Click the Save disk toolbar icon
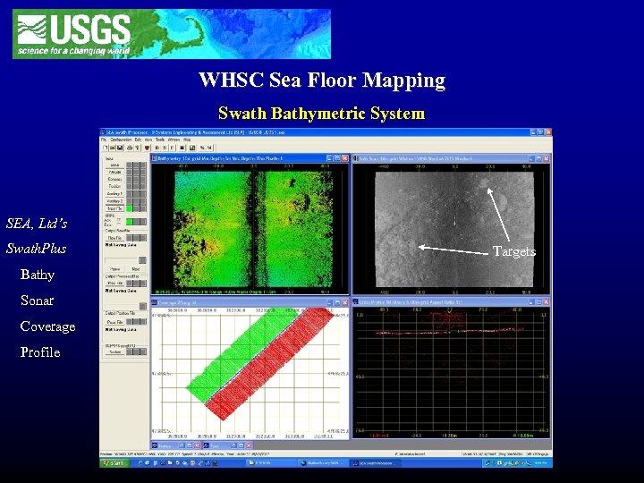 pos(120,148)
